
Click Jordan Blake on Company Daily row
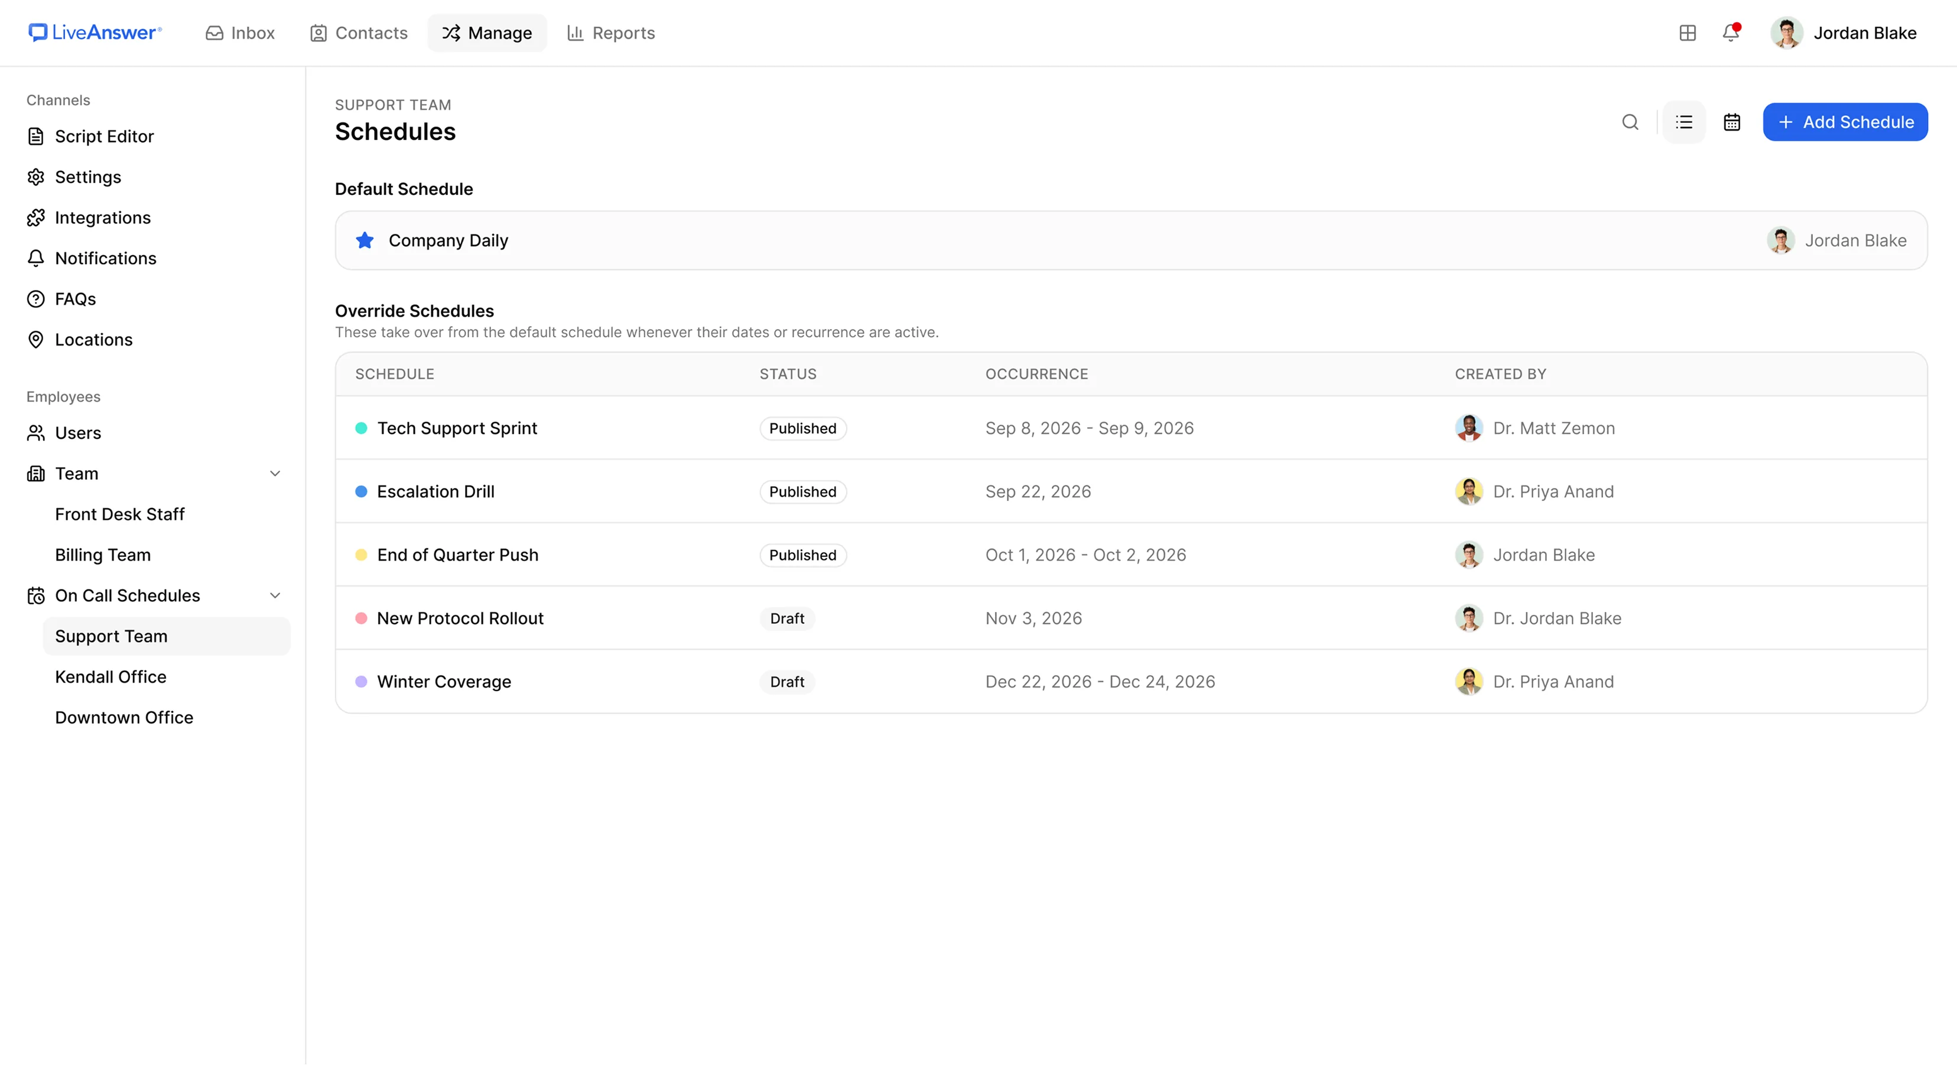(1836, 241)
